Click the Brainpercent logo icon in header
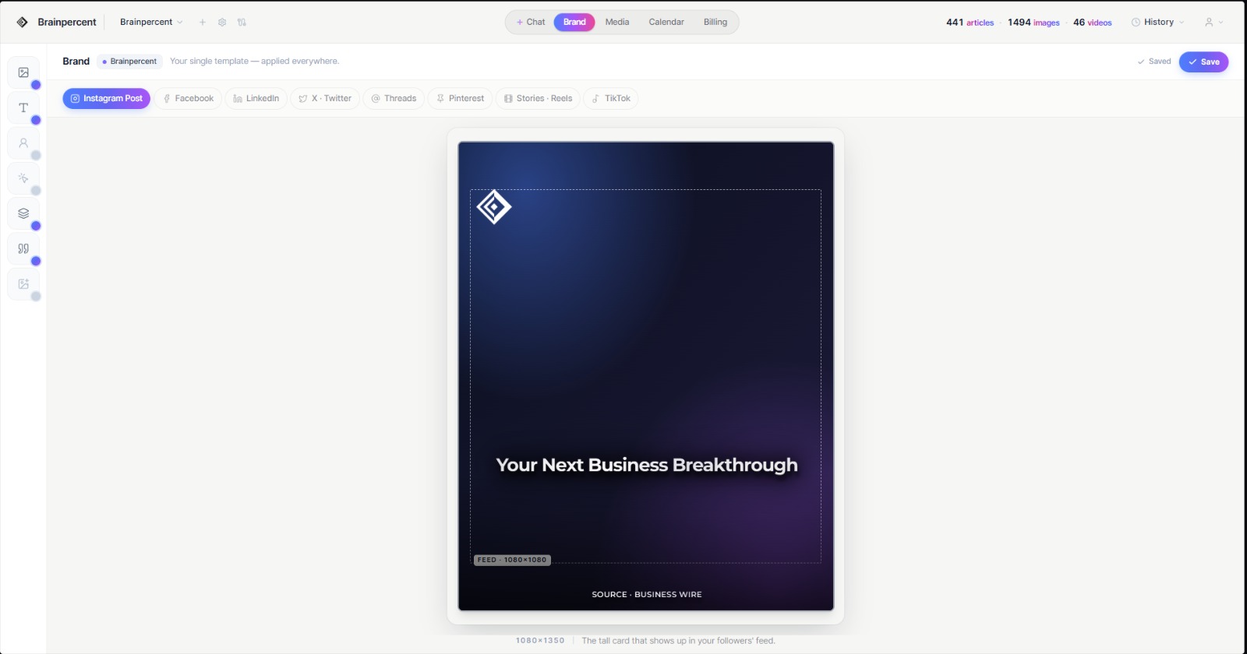Viewport: 1247px width, 654px height. point(22,22)
